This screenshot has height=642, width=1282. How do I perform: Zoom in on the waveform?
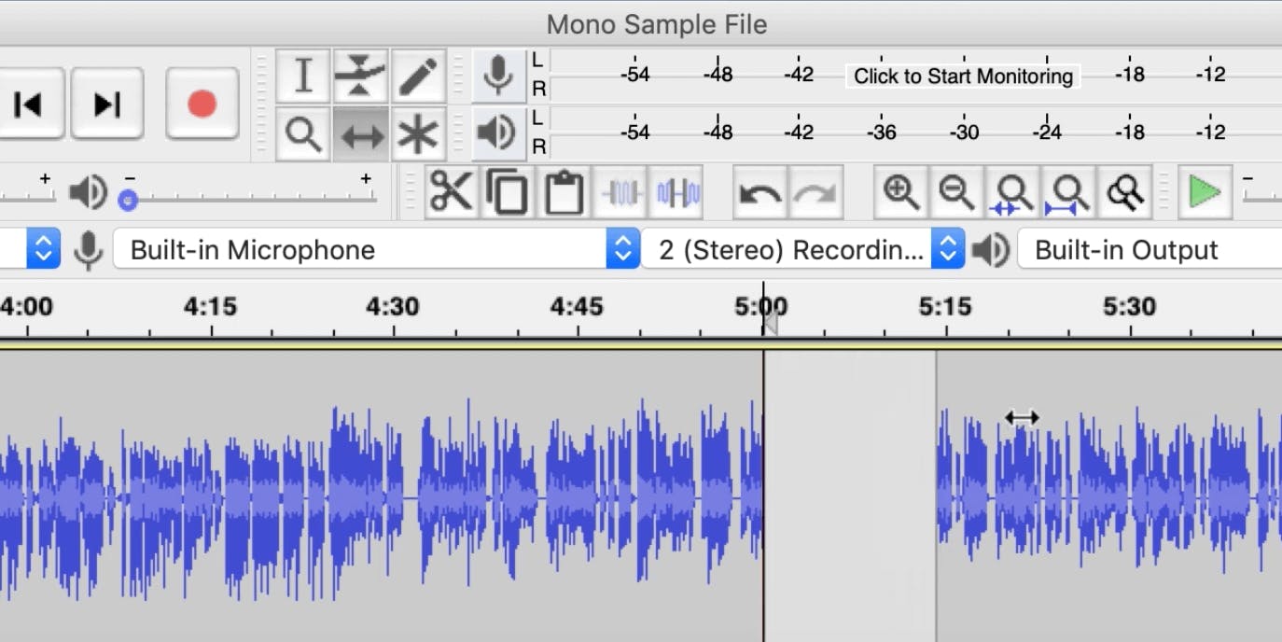click(x=899, y=192)
